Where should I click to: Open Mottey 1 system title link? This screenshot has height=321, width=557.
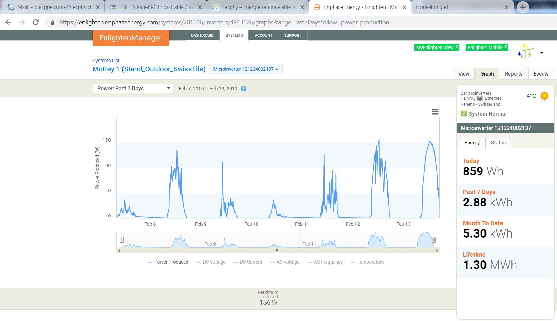pos(149,69)
